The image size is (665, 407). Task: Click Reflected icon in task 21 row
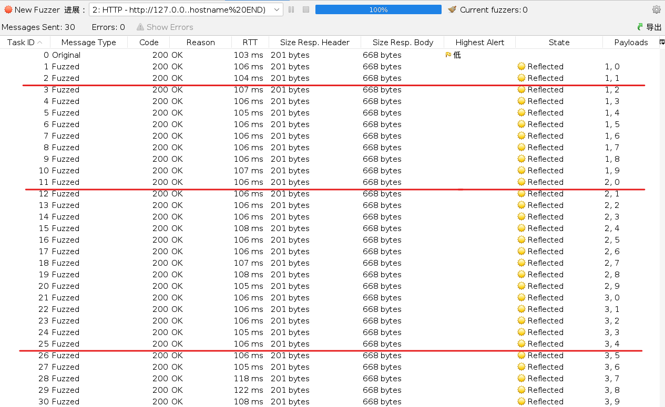pyautogui.click(x=521, y=297)
